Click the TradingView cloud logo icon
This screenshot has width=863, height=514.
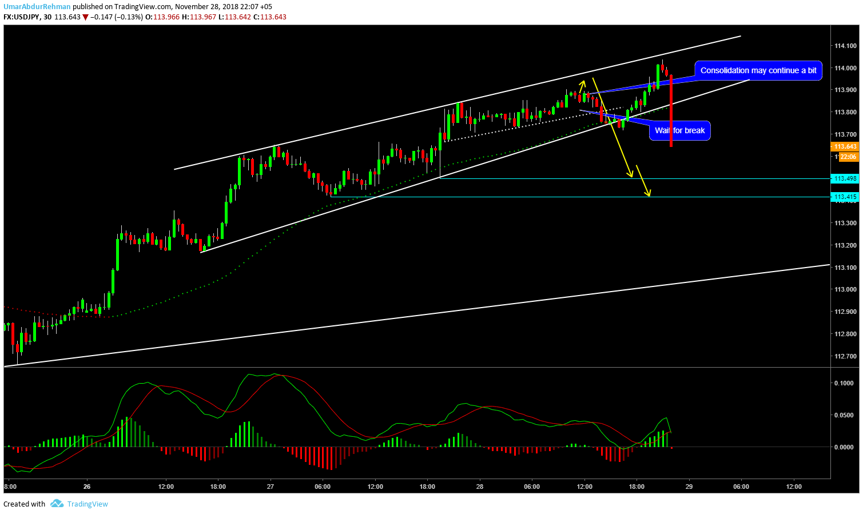(57, 504)
